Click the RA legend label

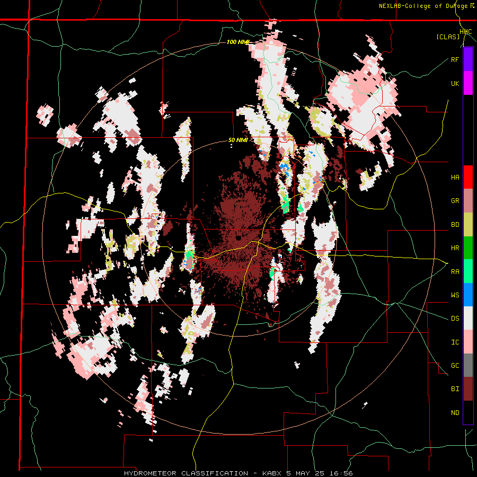(x=455, y=272)
